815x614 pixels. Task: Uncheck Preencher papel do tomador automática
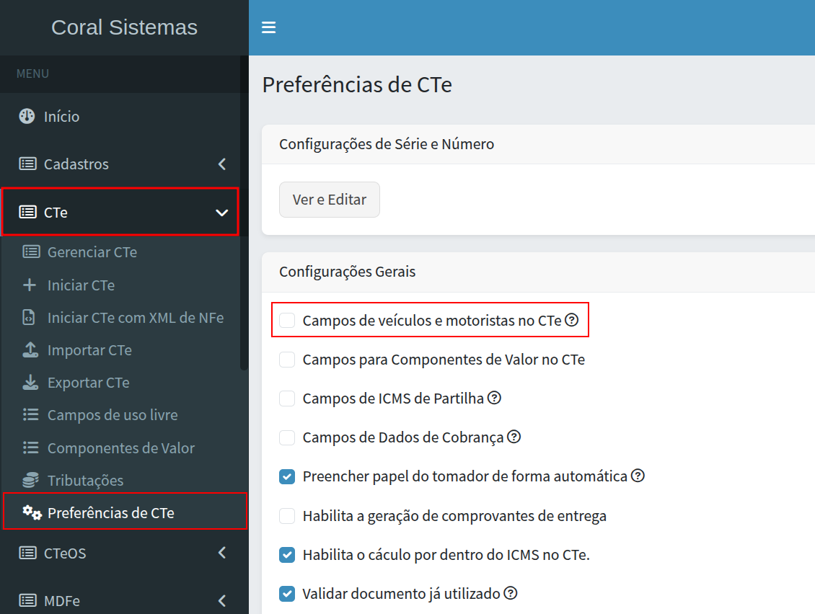point(287,476)
